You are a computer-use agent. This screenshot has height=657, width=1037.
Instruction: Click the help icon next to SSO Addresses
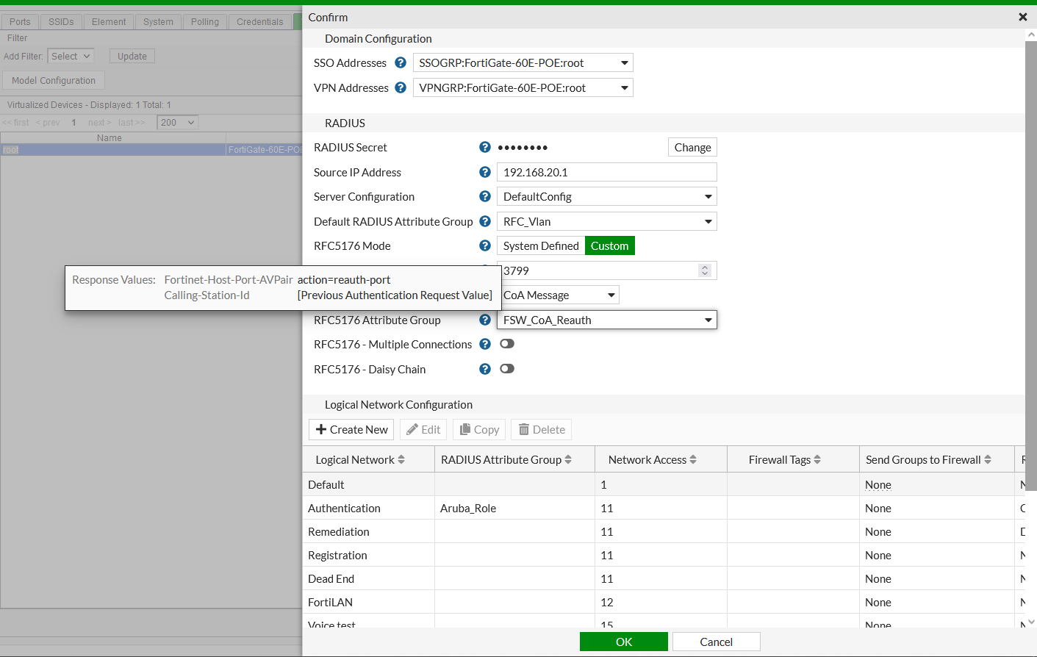point(400,62)
